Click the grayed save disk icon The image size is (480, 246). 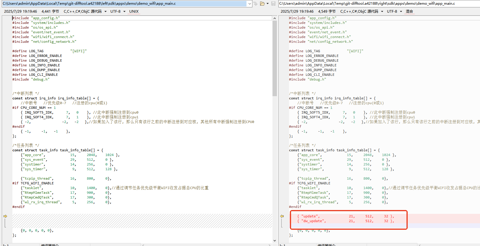point(273,4)
